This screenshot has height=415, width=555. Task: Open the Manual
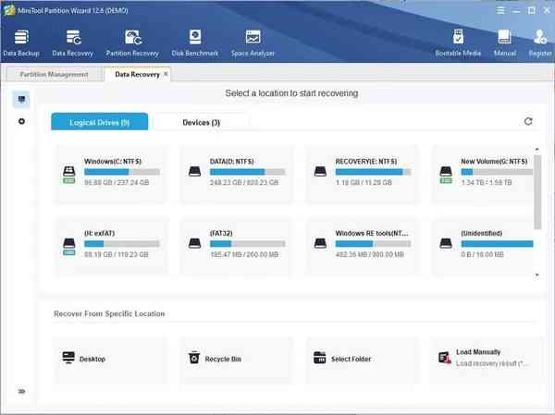pos(505,43)
